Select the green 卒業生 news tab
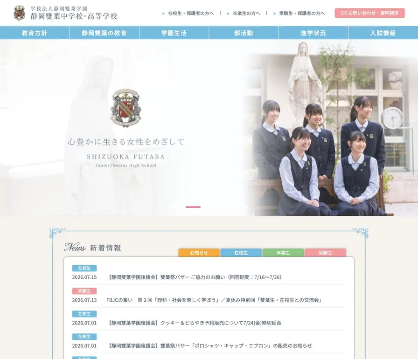The width and height of the screenshot is (418, 359). [x=283, y=253]
